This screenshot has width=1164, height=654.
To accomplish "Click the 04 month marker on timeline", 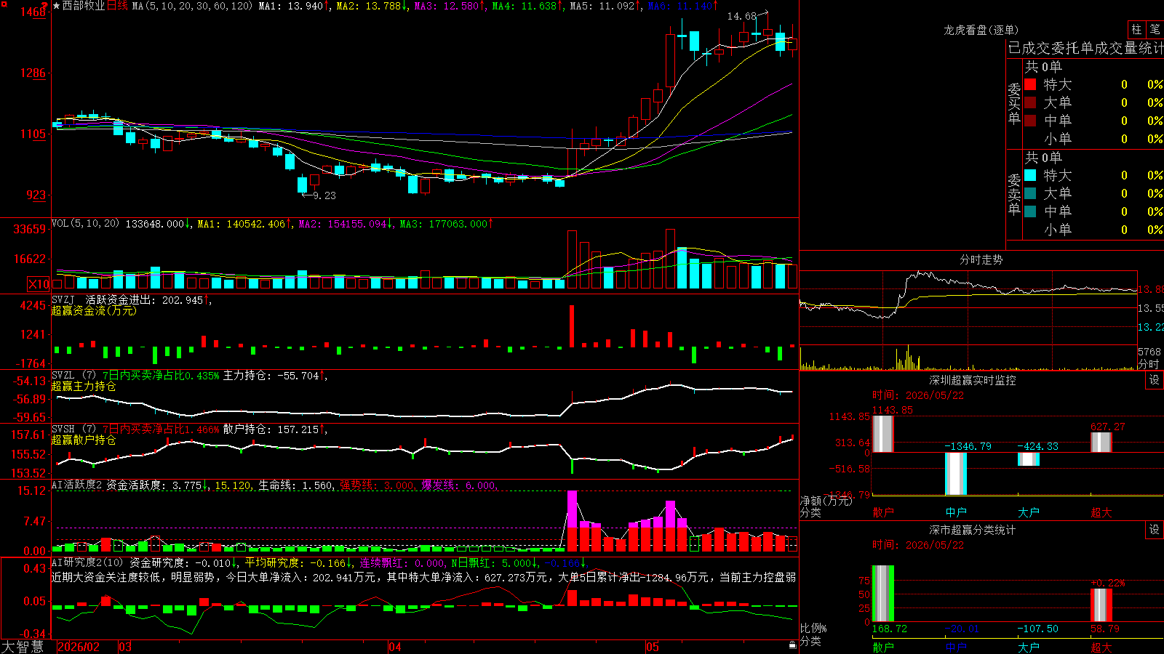I will [x=395, y=647].
